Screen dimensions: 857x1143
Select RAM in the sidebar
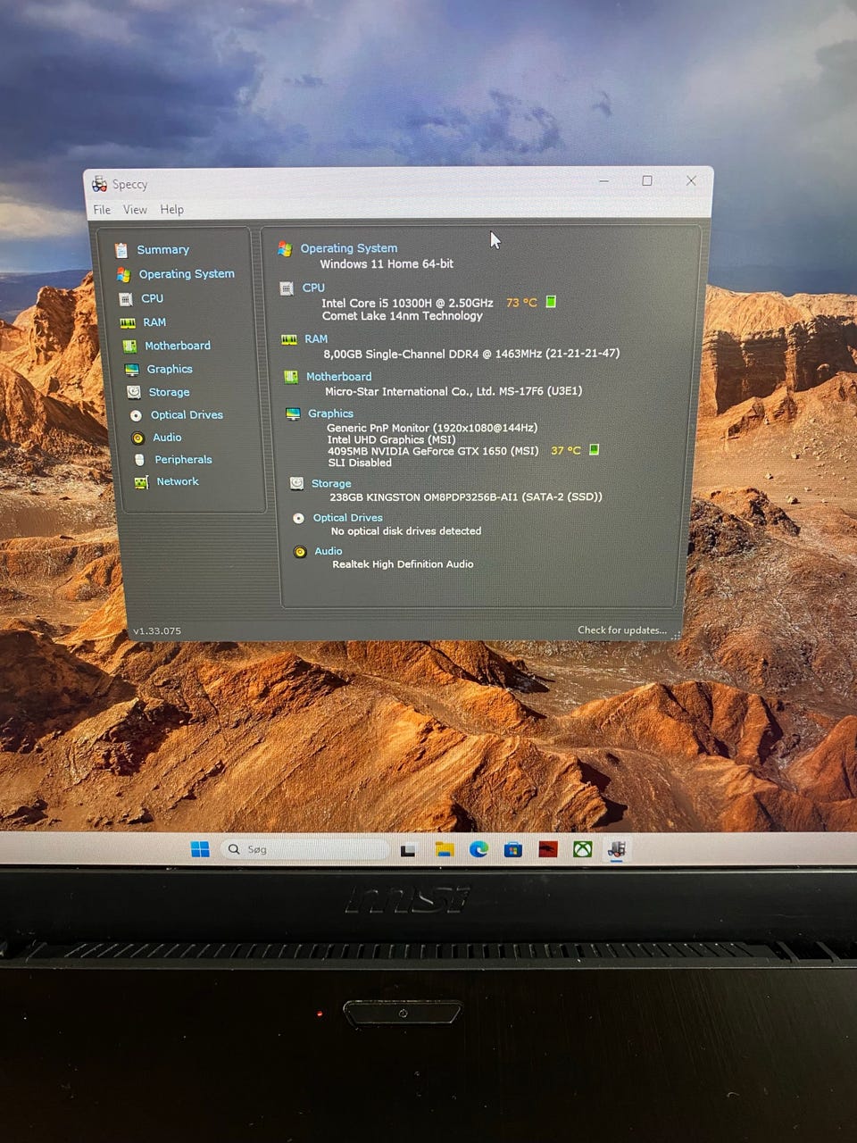pos(154,322)
